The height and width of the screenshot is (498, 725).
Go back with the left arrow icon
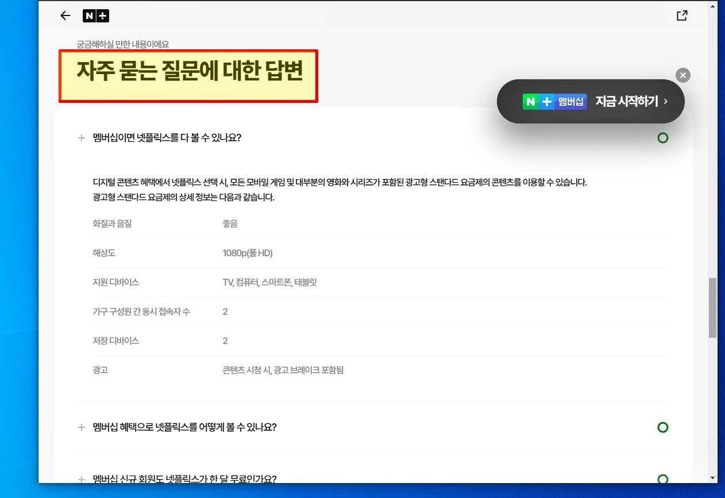(65, 16)
